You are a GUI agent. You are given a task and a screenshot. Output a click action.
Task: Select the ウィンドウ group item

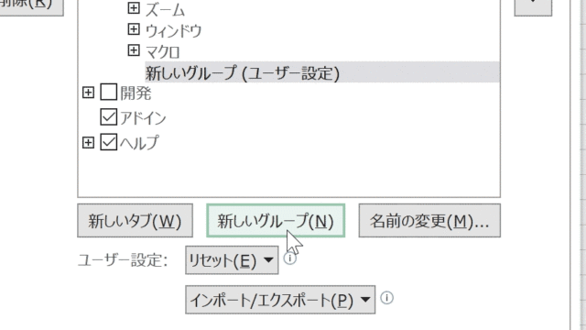tap(173, 30)
